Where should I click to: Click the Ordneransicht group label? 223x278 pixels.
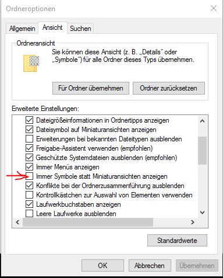pyautogui.click(x=36, y=43)
